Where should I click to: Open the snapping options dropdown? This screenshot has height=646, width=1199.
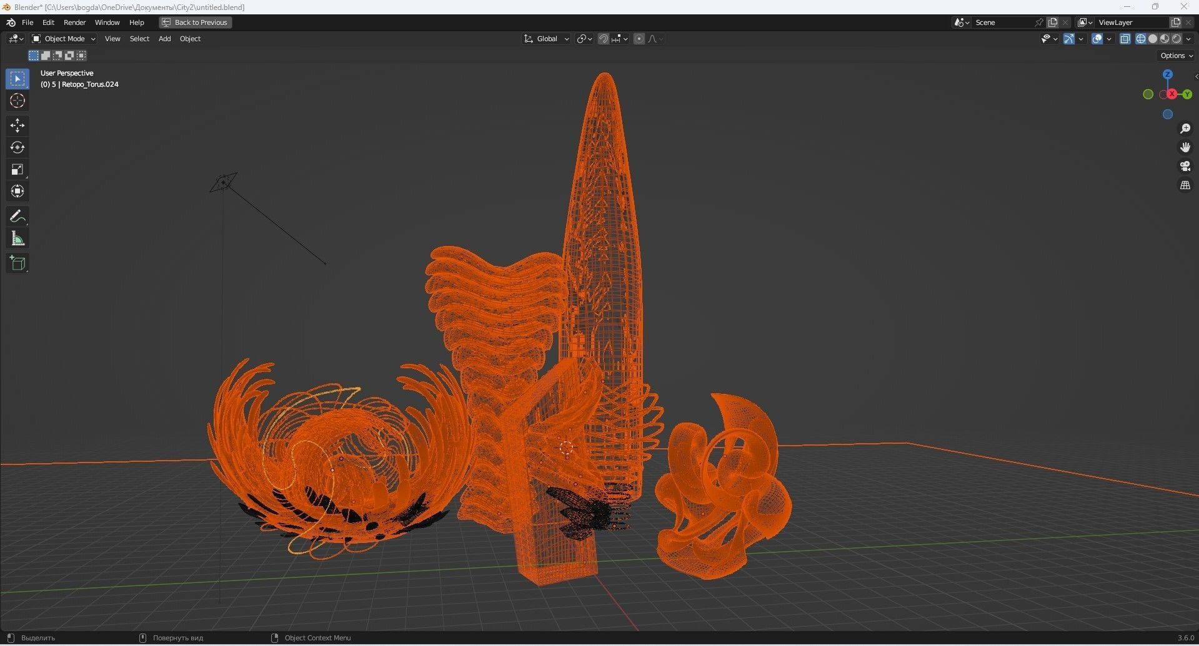click(620, 39)
